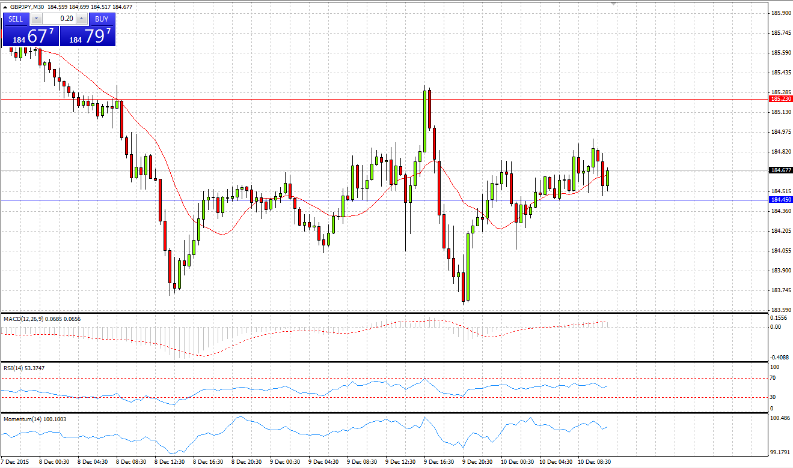This screenshot has height=468, width=793.
Task: Click the 8 Dec 12:30 time label
Action: [170, 462]
